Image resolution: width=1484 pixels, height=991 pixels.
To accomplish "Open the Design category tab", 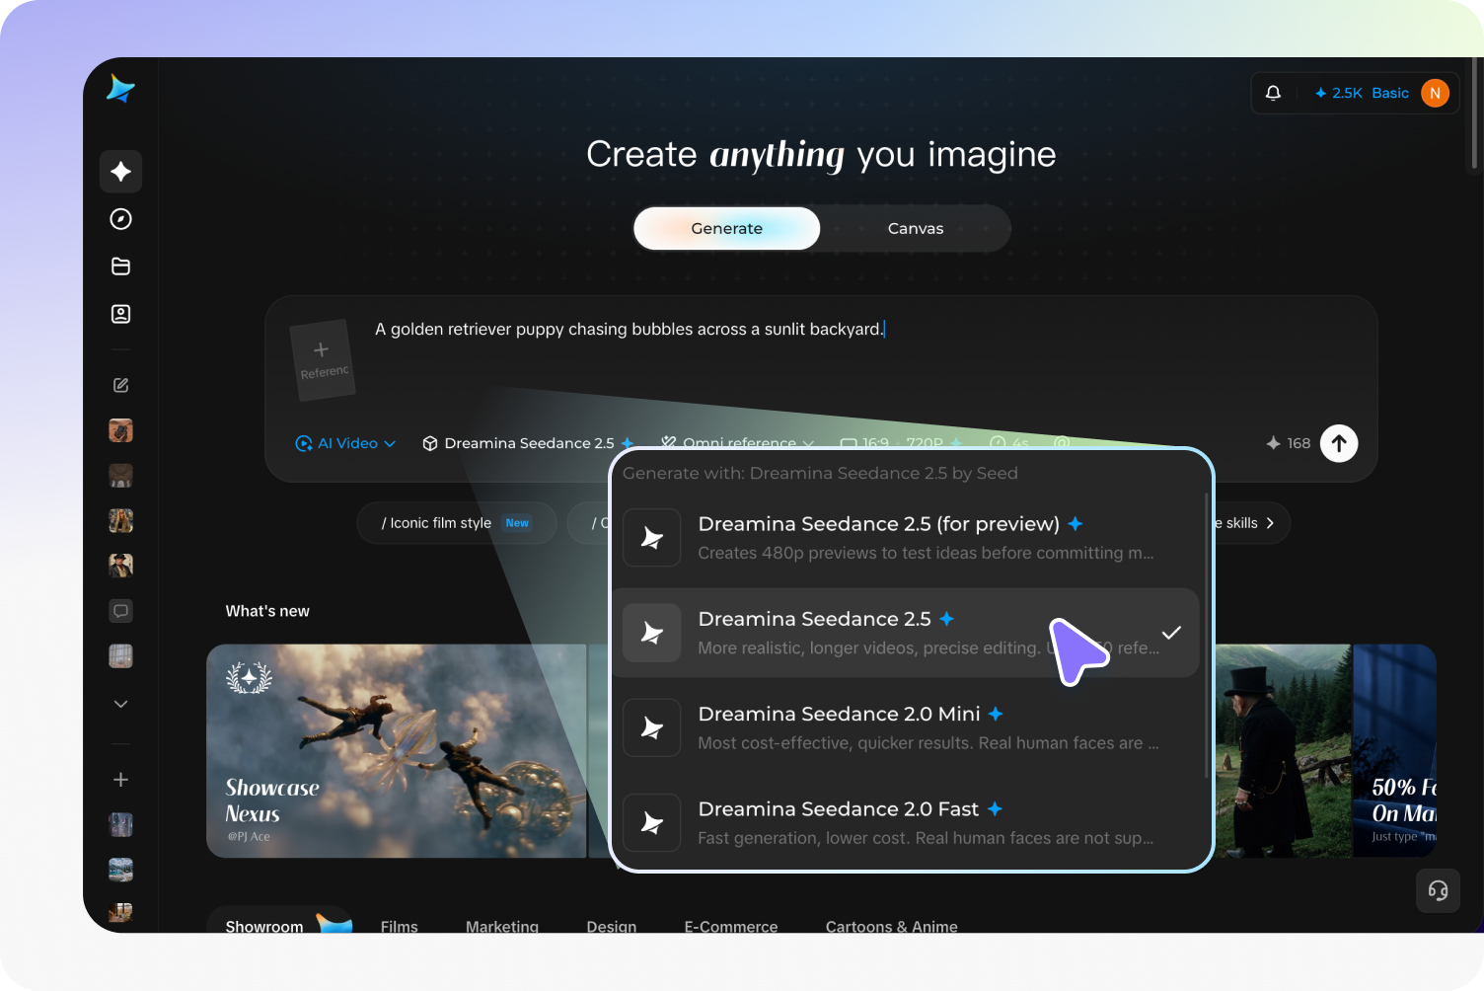I will coord(612,926).
